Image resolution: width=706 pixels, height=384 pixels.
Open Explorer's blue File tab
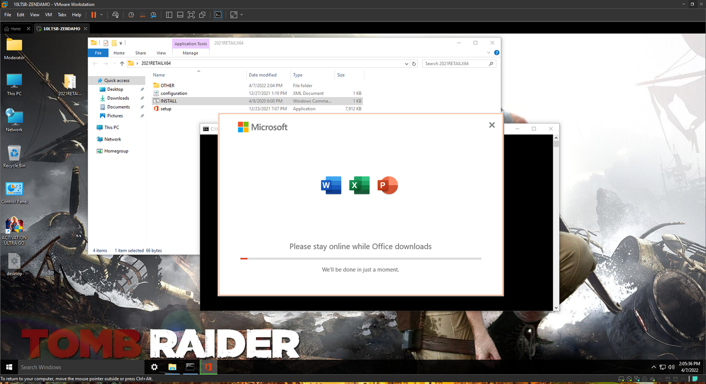click(x=98, y=53)
